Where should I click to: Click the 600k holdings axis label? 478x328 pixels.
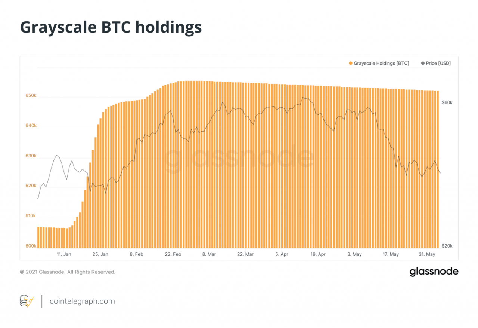(x=31, y=246)
